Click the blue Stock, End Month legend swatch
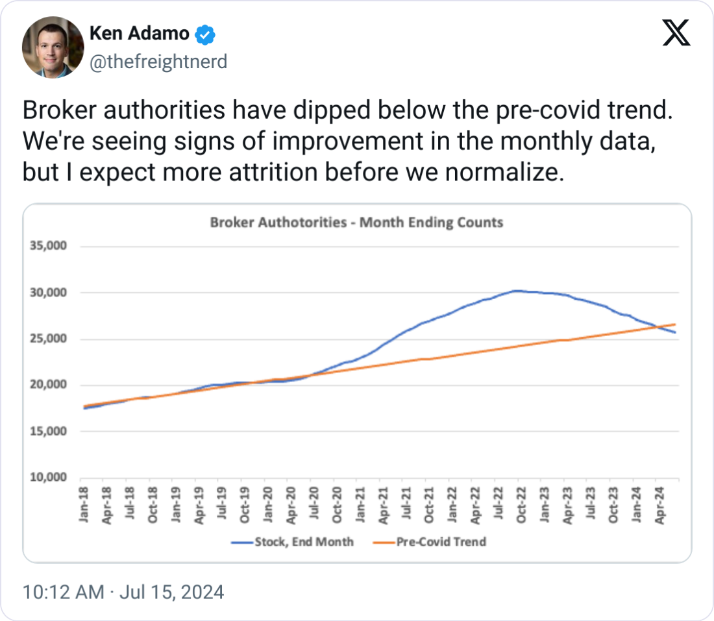Screen dimensions: 714x621 tap(242, 542)
